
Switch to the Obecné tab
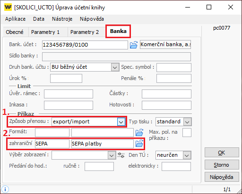[15, 32]
